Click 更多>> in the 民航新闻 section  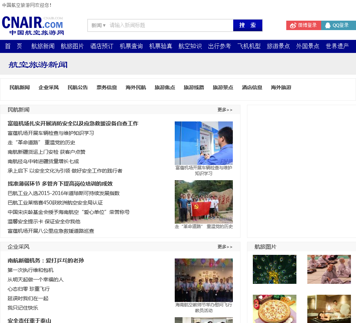coord(225,110)
